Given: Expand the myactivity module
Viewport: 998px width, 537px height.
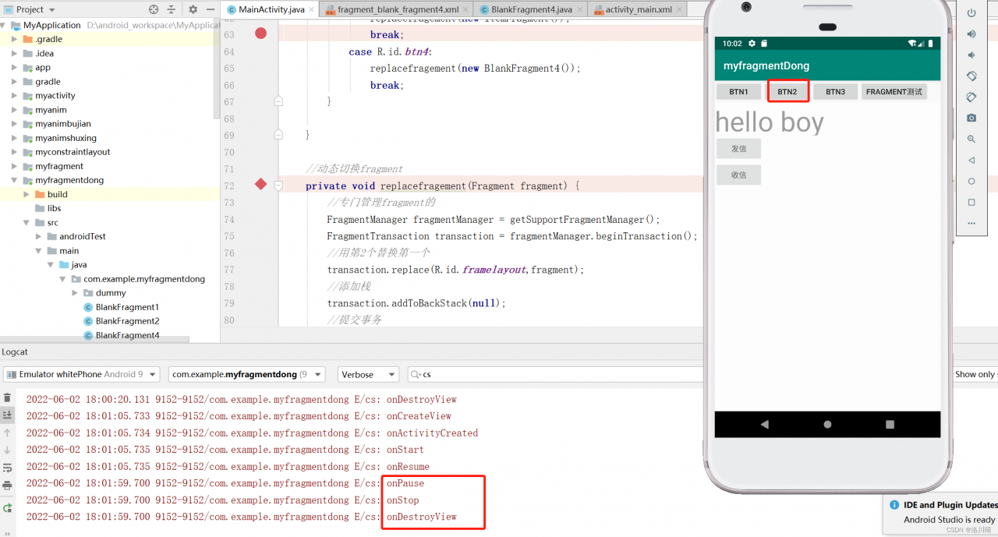Looking at the screenshot, I should point(15,96).
